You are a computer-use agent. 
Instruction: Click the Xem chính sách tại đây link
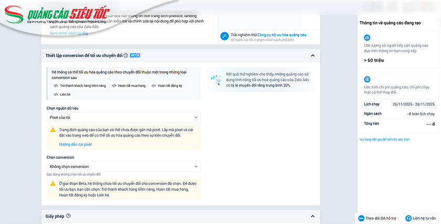click(x=69, y=33)
